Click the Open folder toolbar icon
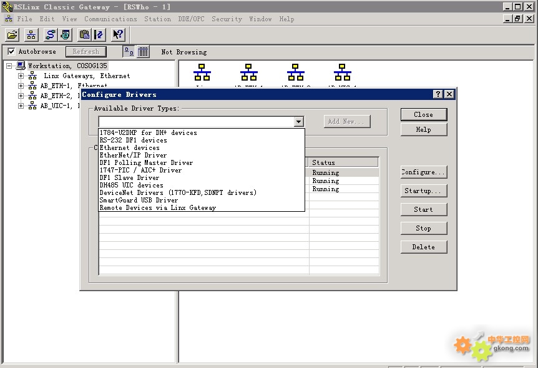The image size is (538, 368). (12, 34)
